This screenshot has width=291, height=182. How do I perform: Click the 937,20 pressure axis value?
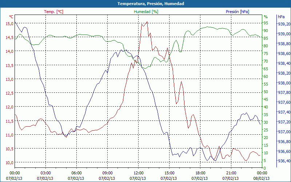[284, 122]
